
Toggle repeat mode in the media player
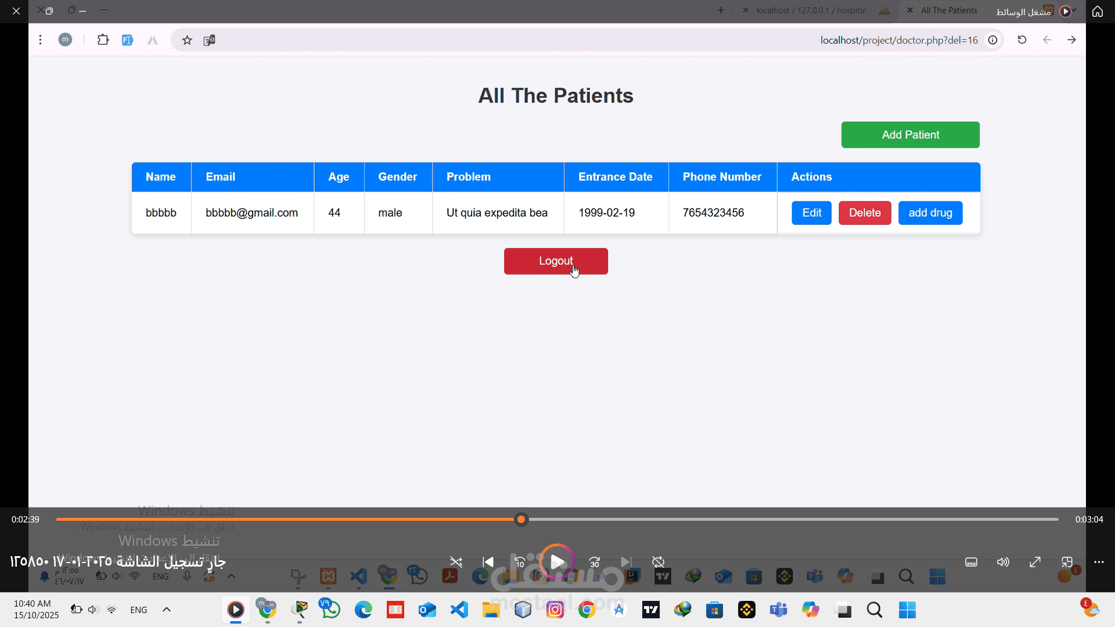click(658, 562)
